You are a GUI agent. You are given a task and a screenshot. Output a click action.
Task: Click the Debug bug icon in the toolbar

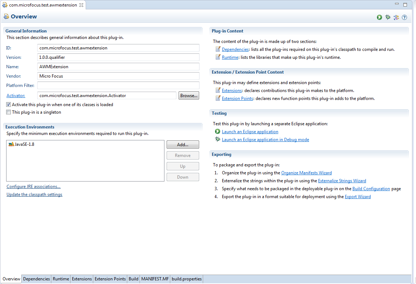point(387,17)
